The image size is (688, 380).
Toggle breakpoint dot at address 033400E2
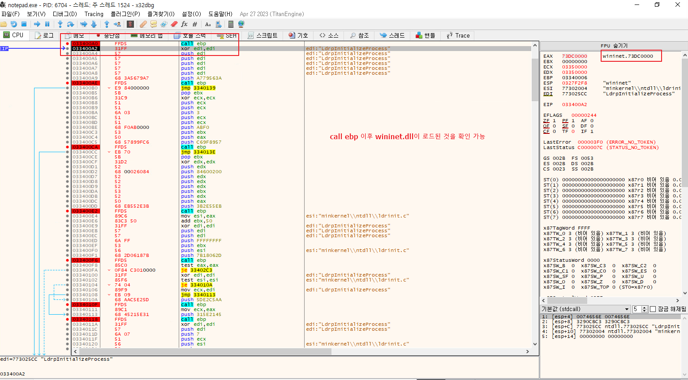pos(68,211)
